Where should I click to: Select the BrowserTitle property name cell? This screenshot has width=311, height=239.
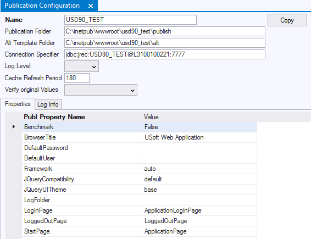pos(82,137)
